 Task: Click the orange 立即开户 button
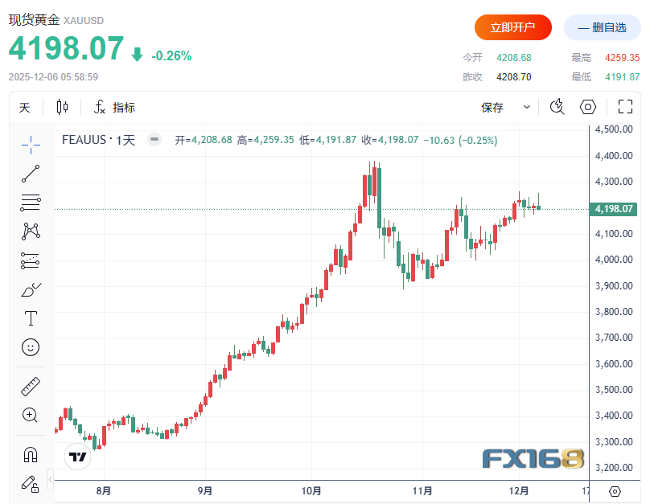tap(512, 27)
